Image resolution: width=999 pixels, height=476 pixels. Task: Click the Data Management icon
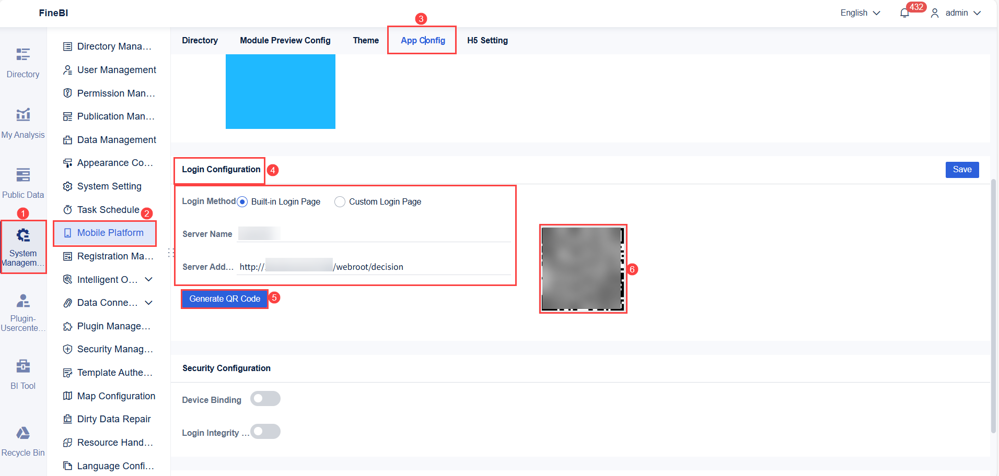coord(67,140)
